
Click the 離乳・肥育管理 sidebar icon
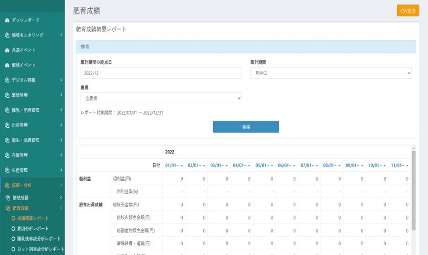tap(7, 110)
